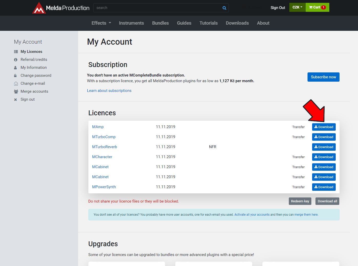Click the Change e-mail envelope icon

click(16, 83)
